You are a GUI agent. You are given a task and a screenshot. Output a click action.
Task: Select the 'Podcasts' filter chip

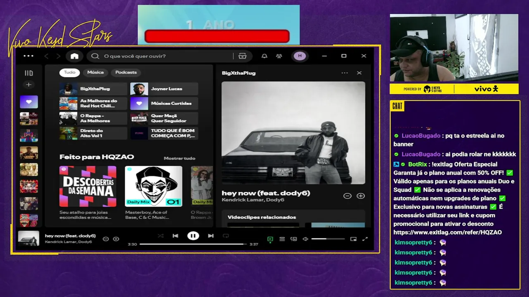tap(126, 72)
